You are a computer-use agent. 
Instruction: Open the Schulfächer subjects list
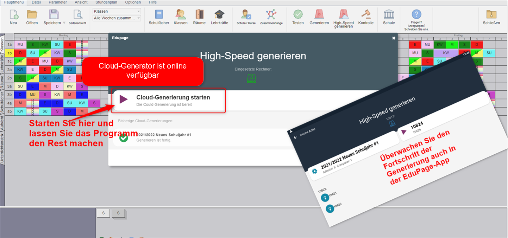coord(159,17)
